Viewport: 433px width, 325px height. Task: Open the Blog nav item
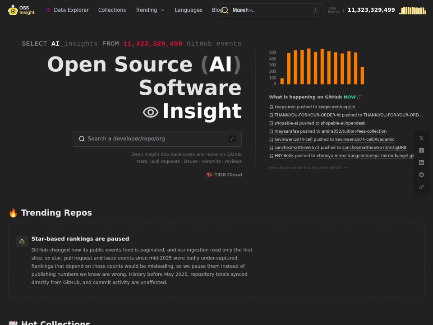tap(216, 10)
